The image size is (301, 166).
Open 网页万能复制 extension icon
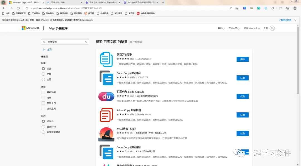point(106,59)
